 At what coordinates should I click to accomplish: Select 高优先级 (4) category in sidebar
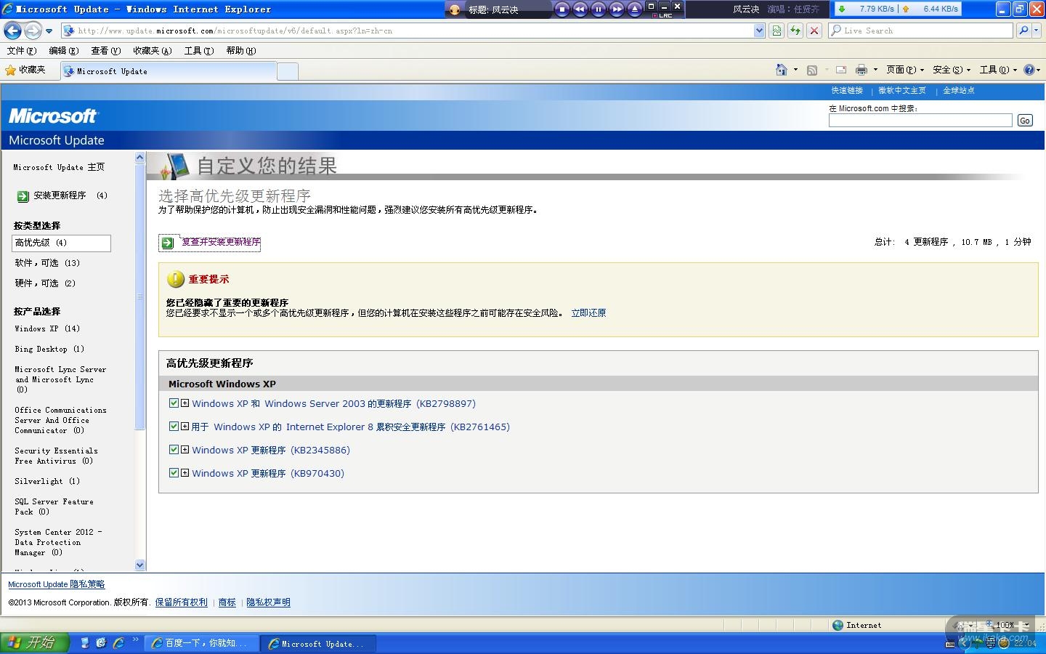(x=62, y=243)
